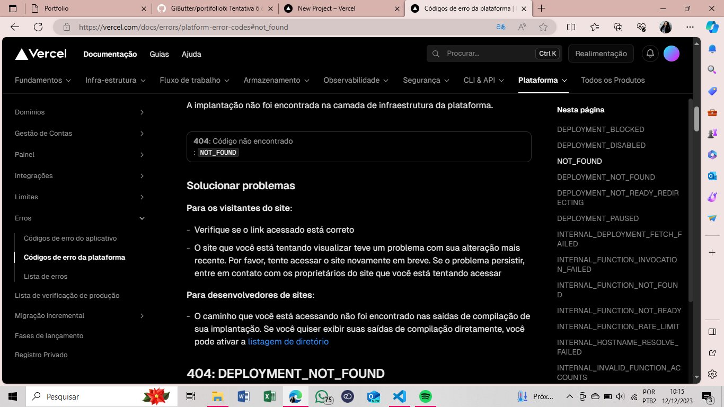Click the browser back arrow
The width and height of the screenshot is (724, 407).
tap(15, 27)
